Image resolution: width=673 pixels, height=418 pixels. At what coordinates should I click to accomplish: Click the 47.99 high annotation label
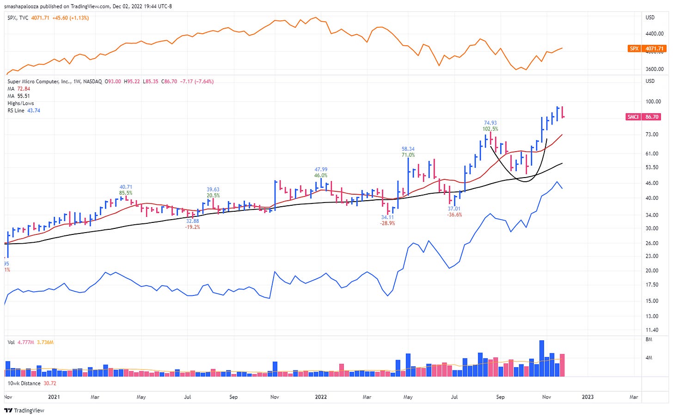321,169
